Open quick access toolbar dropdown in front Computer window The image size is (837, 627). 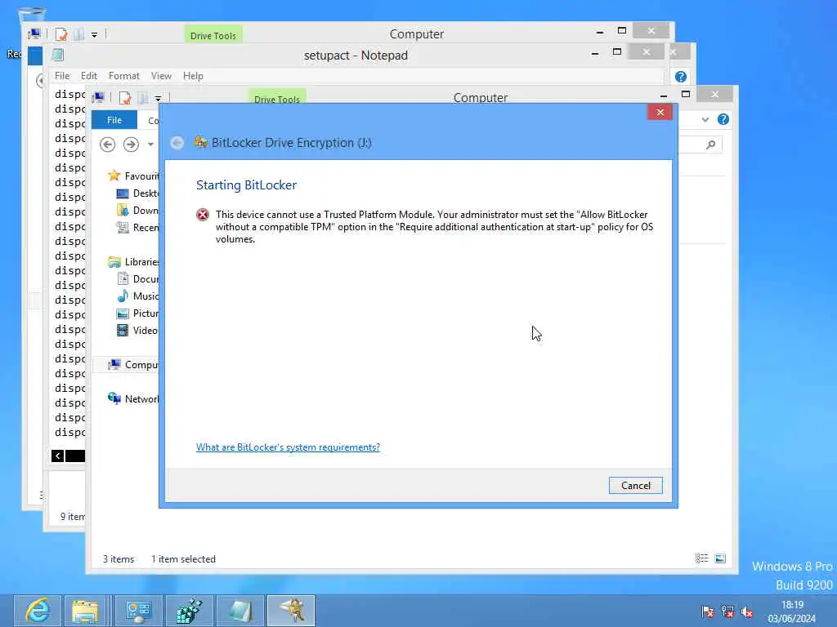click(x=158, y=99)
